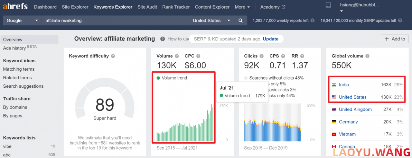Click the clicks stacked bar chart
This screenshot has width=412, height=158.
pos(273,123)
